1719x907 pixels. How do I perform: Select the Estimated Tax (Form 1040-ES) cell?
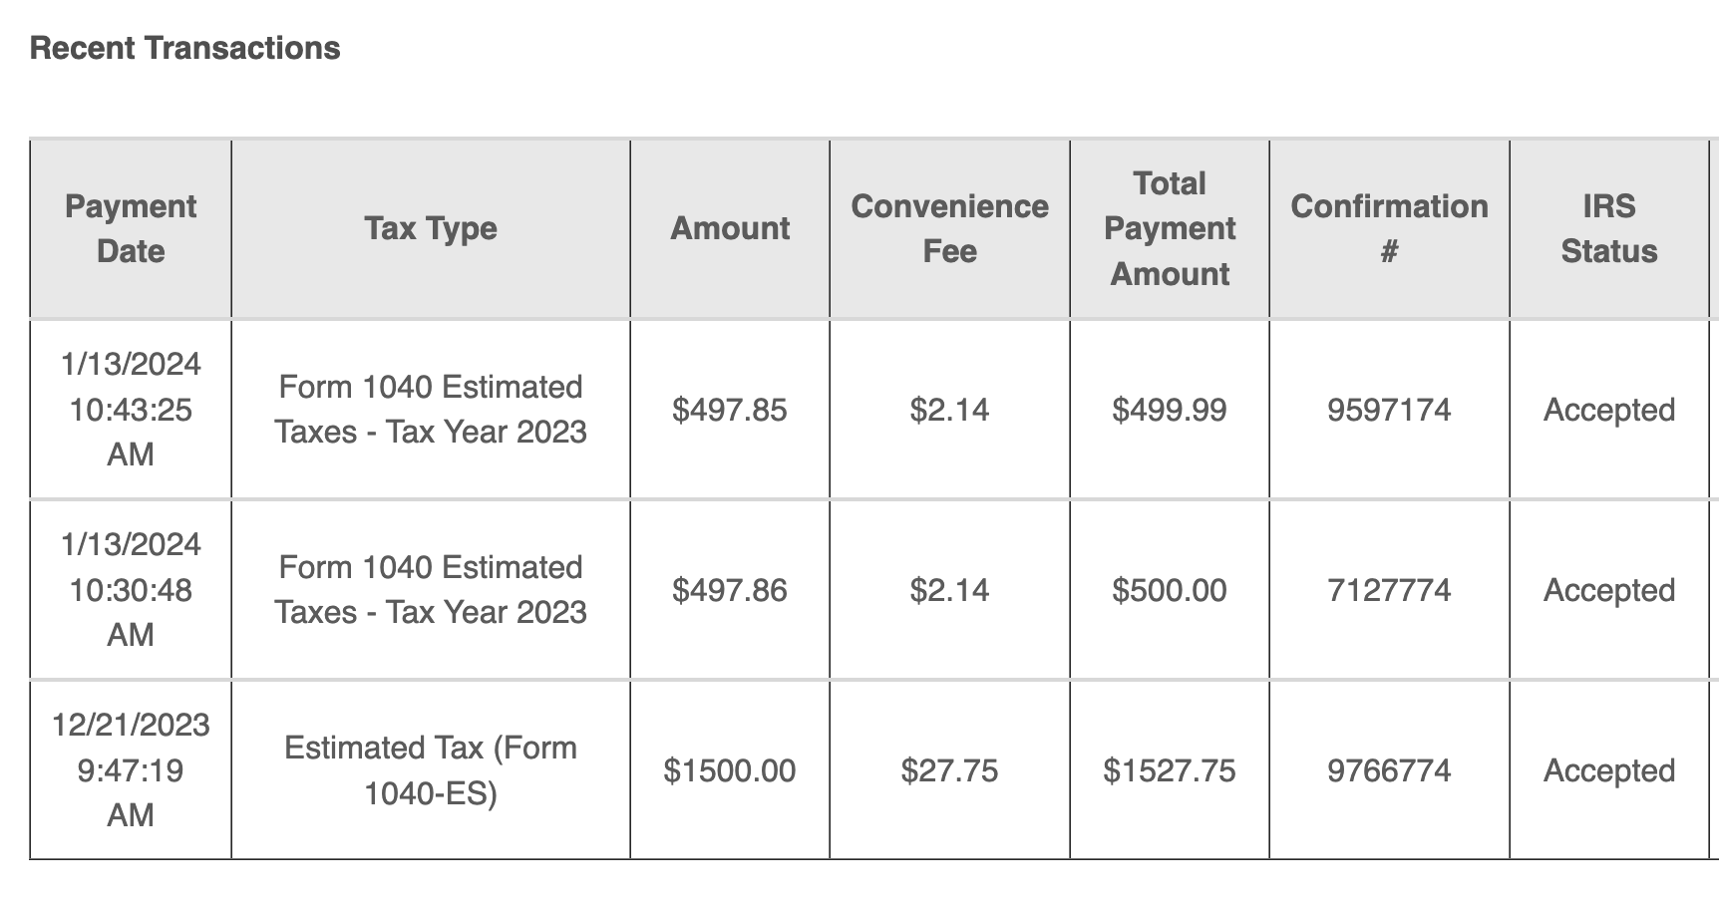point(431,770)
